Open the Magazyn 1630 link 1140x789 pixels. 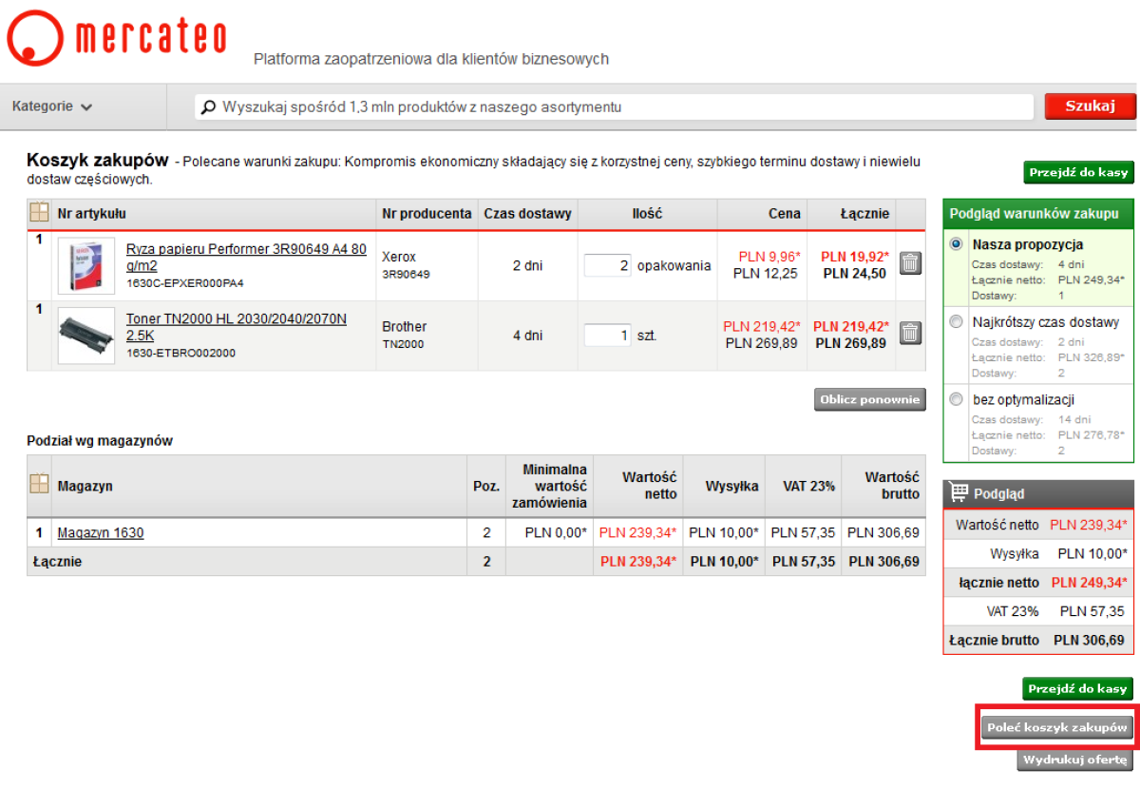coord(101,532)
